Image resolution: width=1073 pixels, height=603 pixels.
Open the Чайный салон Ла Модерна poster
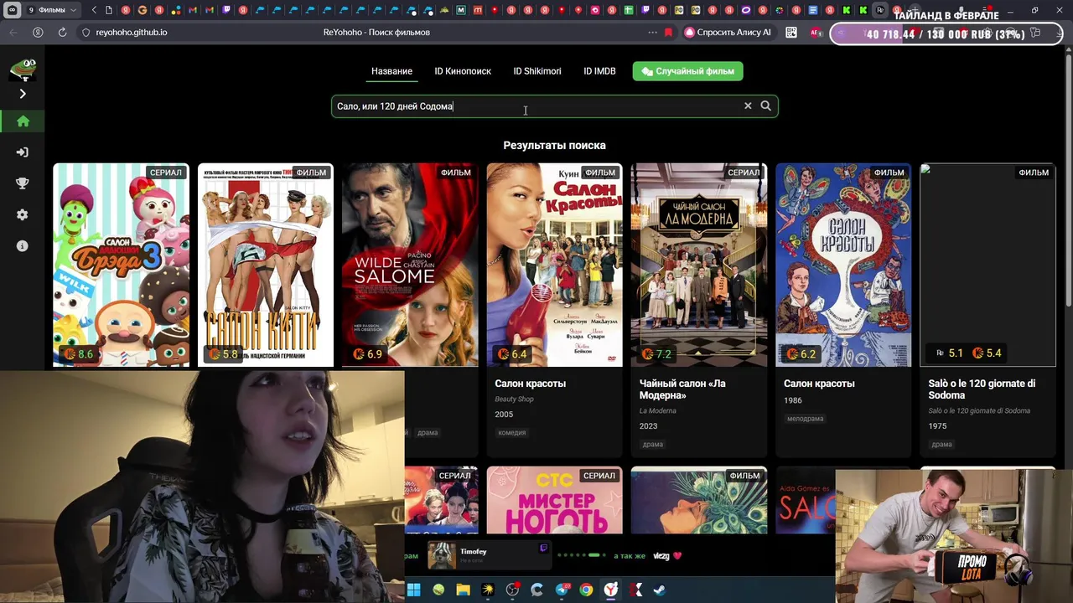tap(699, 265)
